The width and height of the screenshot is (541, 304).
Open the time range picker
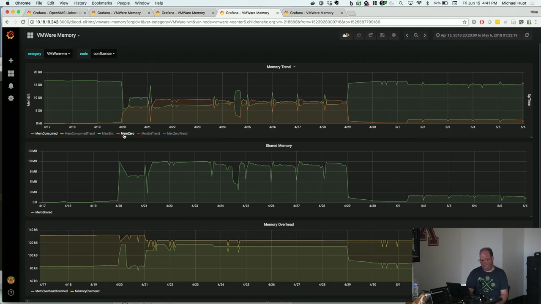pos(476,35)
